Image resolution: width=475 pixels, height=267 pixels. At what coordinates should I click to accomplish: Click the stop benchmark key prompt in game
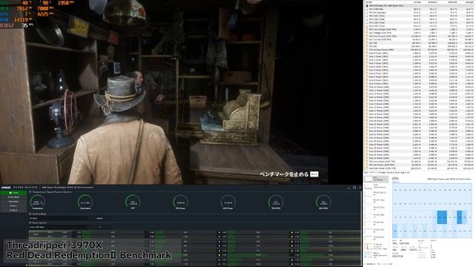[315, 174]
